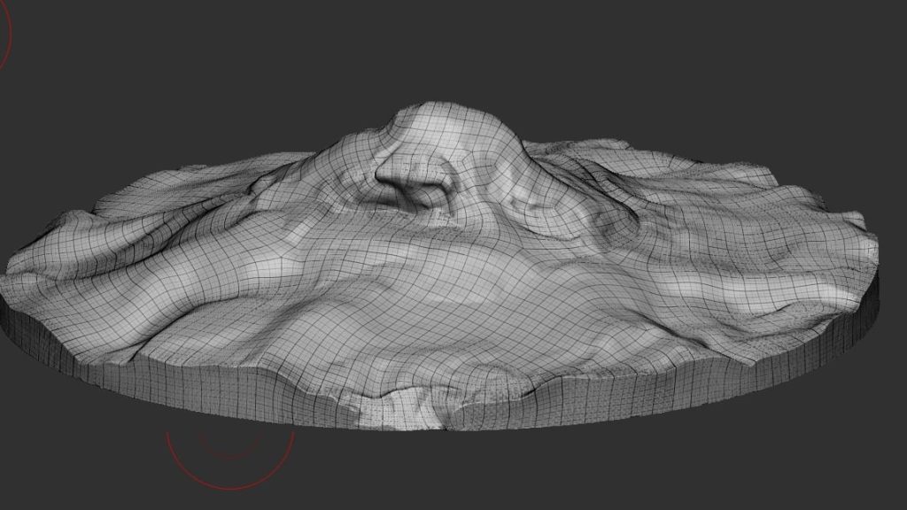Click the empty dark background above the mountain
The image size is (907, 510).
coord(443,44)
